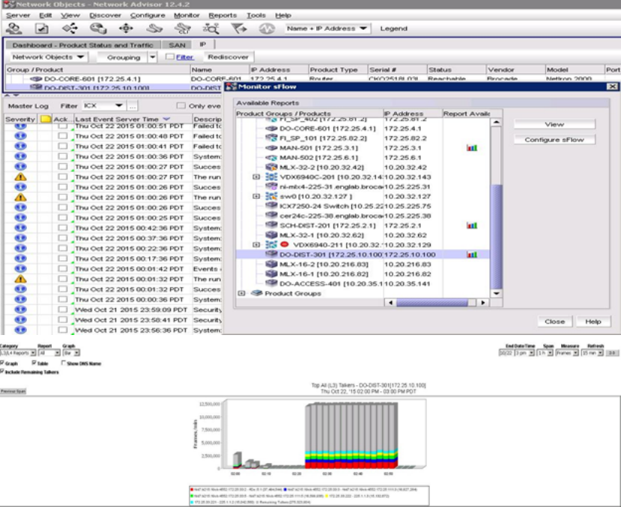Expand the Product Groups node

[x=241, y=293]
